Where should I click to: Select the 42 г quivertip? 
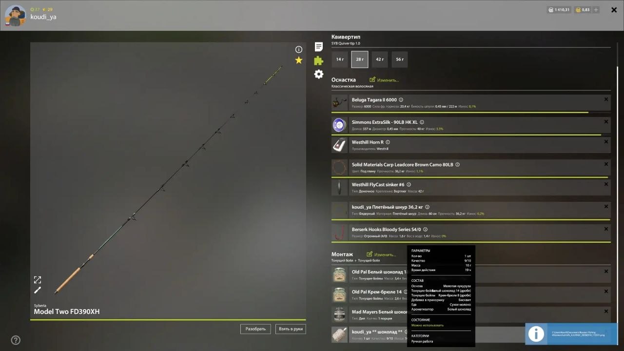pos(380,59)
